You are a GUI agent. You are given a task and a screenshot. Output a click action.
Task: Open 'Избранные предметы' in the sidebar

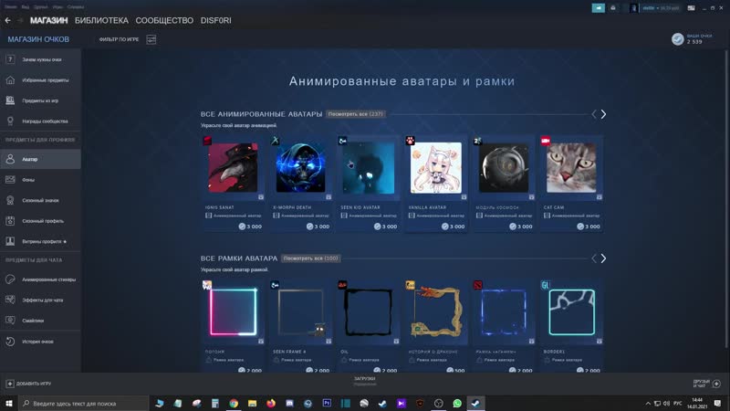click(x=40, y=80)
